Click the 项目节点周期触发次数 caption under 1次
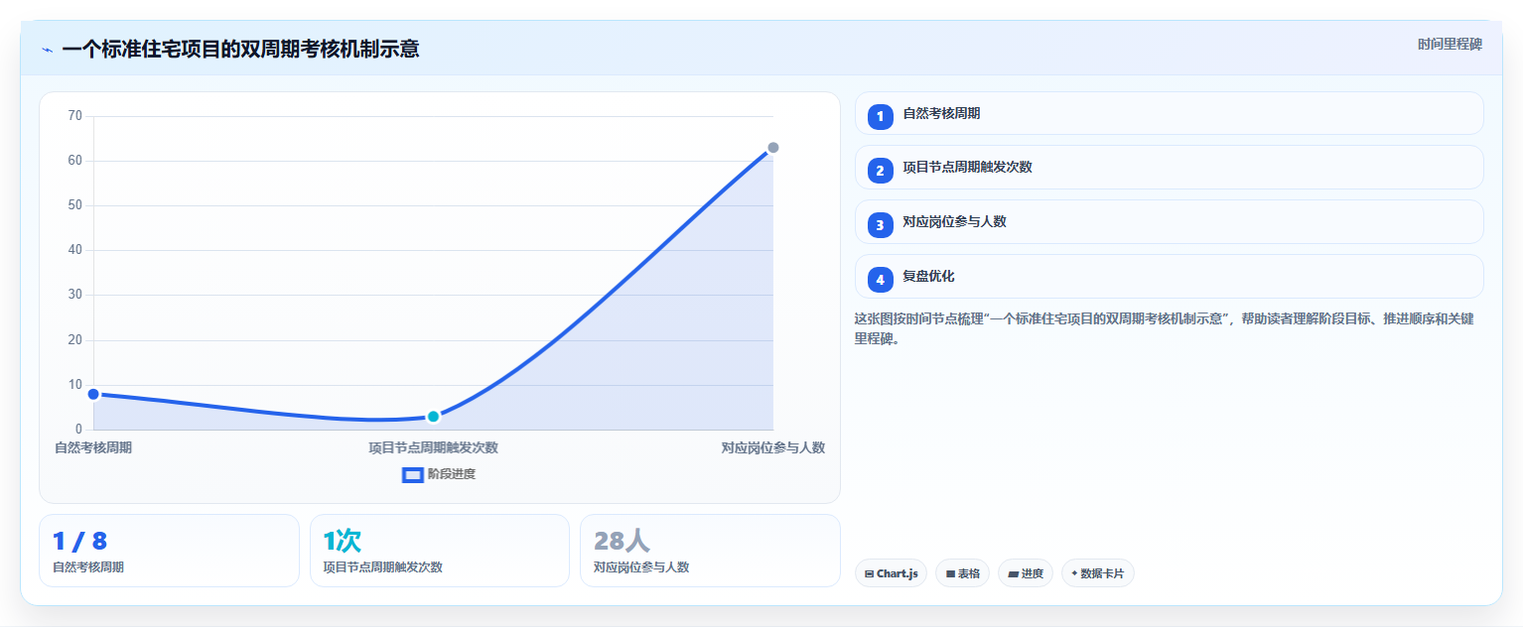Viewport: 1523px width, 627px height. [383, 567]
